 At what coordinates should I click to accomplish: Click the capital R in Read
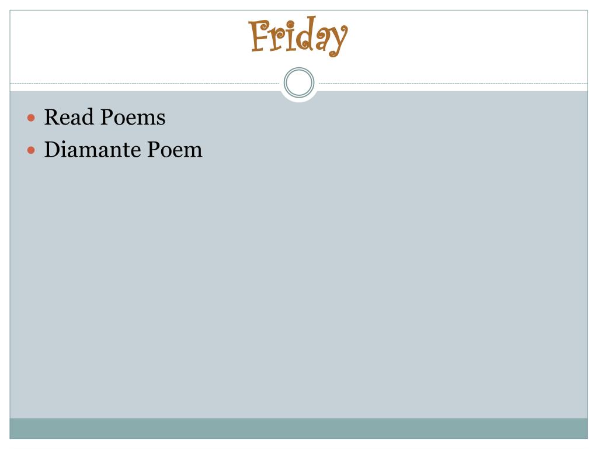pos(51,118)
